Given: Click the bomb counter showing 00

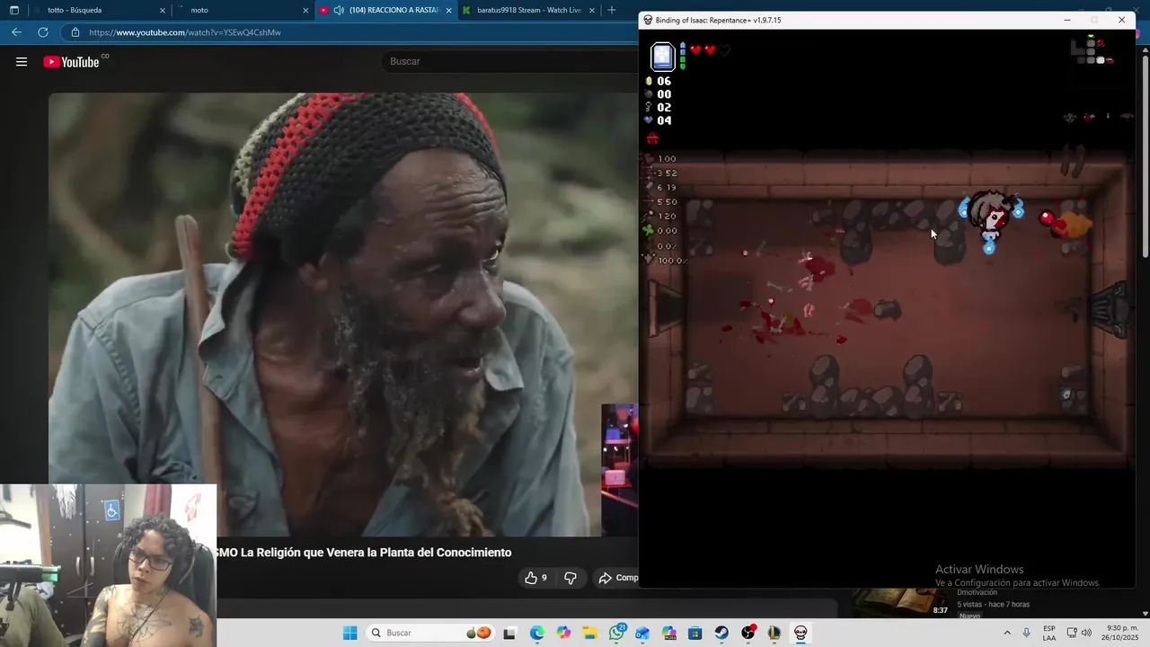Looking at the screenshot, I should click(x=659, y=94).
